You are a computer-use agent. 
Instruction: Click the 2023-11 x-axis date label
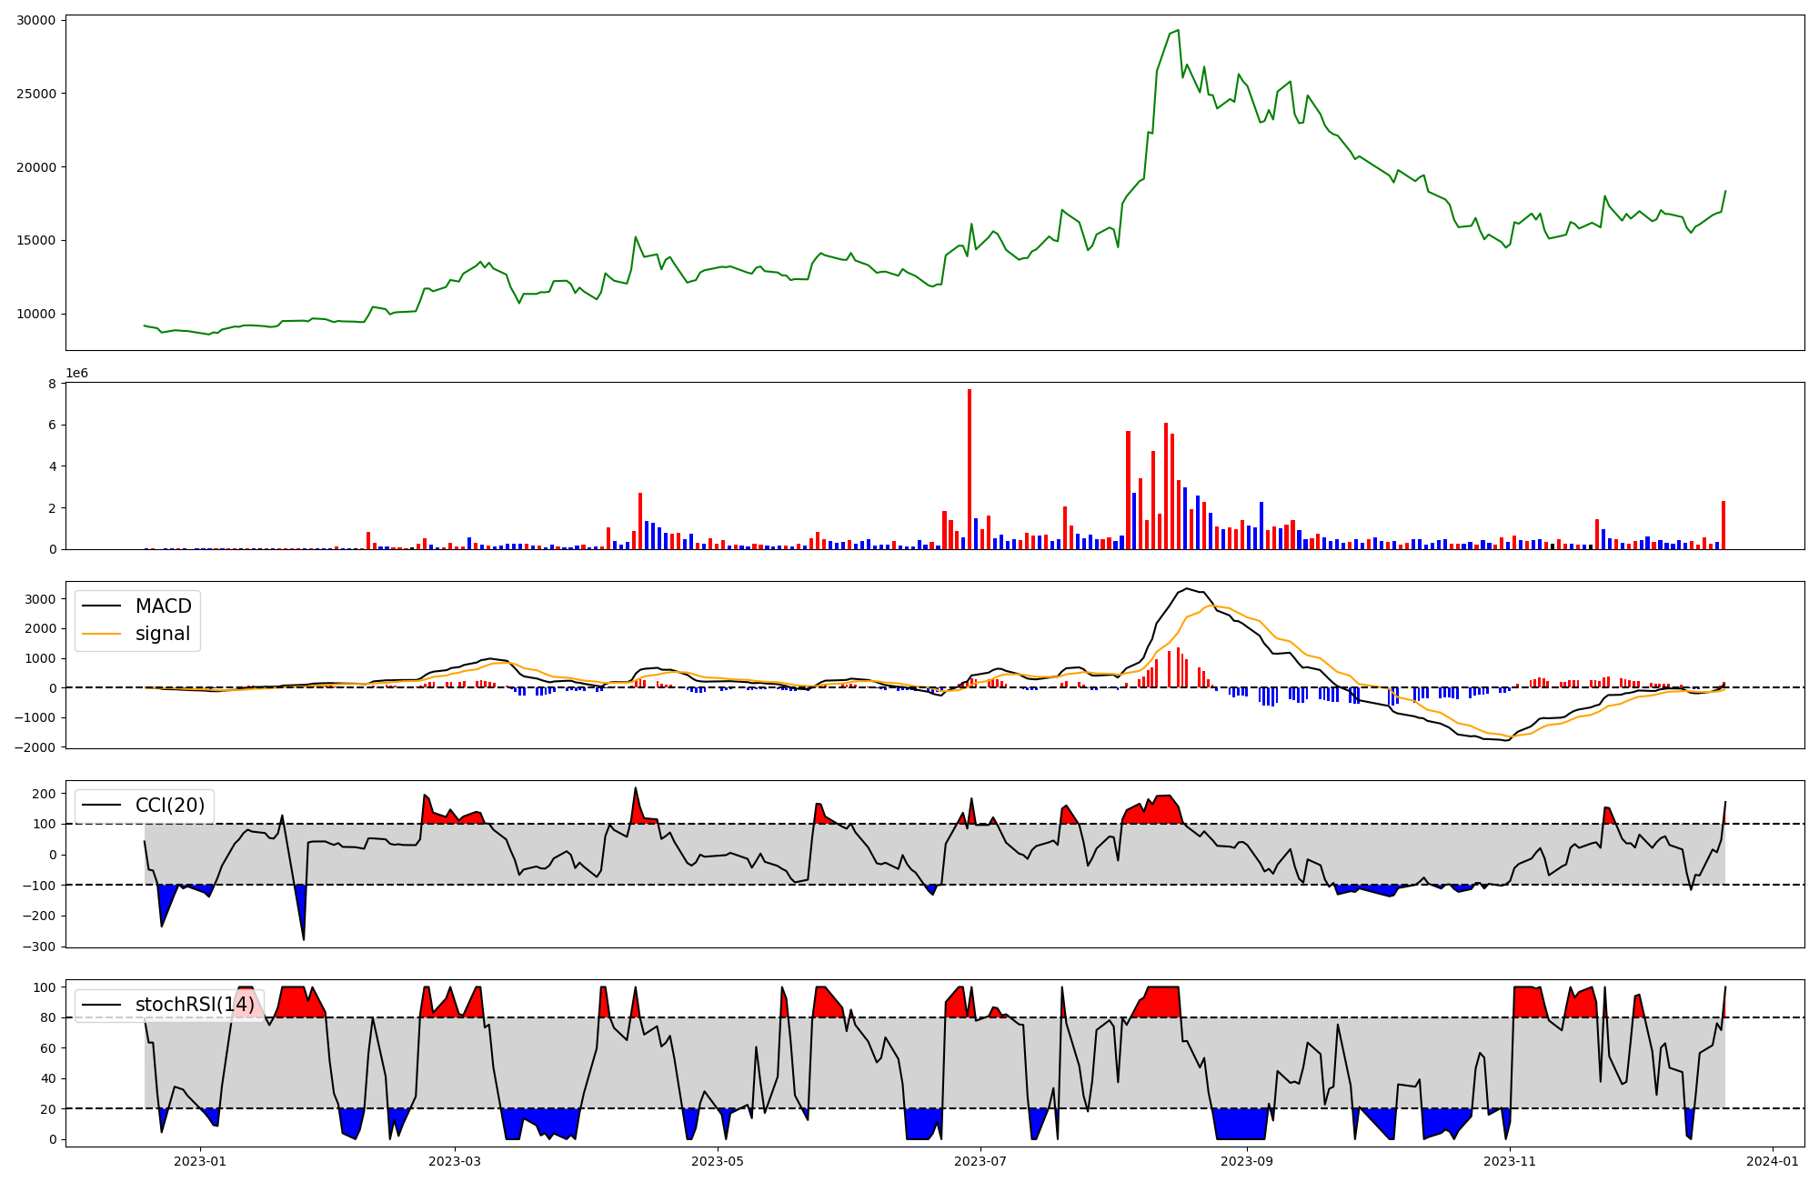click(x=1510, y=1161)
